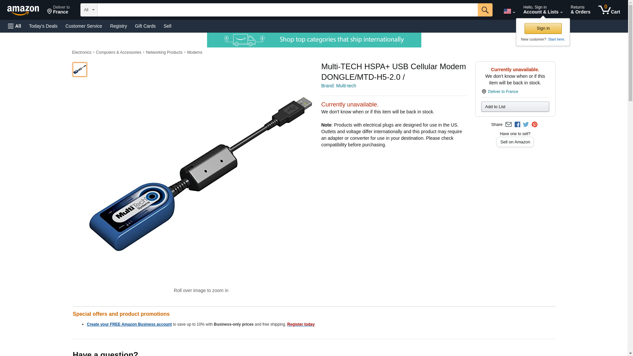
Task: Click the yellow Sign in button
Action: pyautogui.click(x=543, y=28)
